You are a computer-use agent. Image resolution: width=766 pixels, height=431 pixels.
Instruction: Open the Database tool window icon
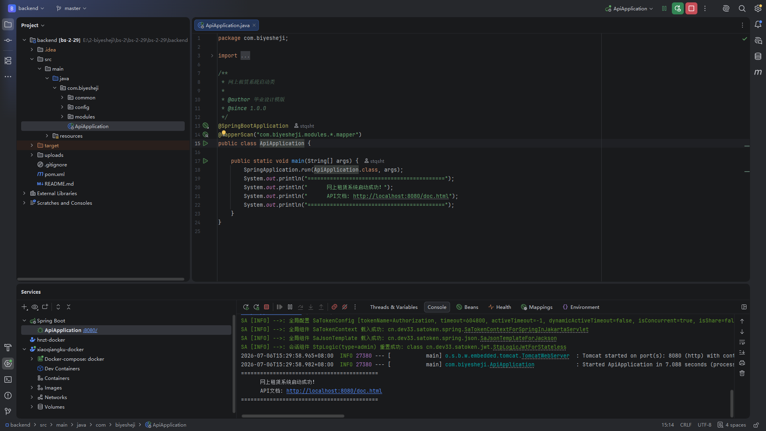(758, 56)
